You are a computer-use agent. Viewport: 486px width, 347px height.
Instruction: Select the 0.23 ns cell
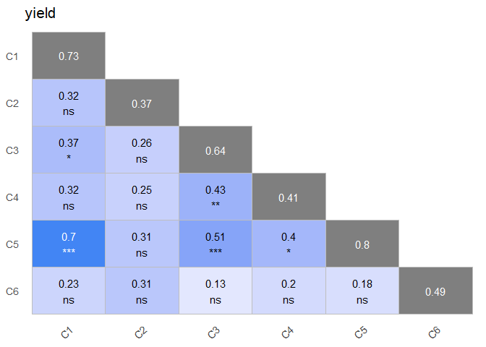tap(69, 291)
